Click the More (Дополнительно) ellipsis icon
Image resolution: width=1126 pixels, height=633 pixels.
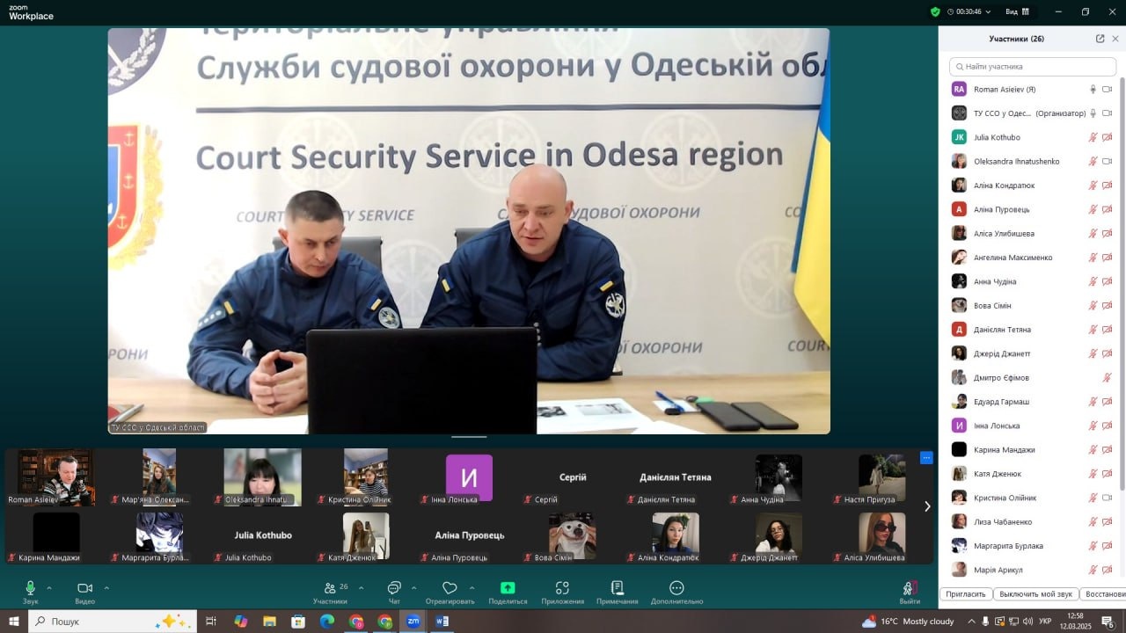(676, 588)
